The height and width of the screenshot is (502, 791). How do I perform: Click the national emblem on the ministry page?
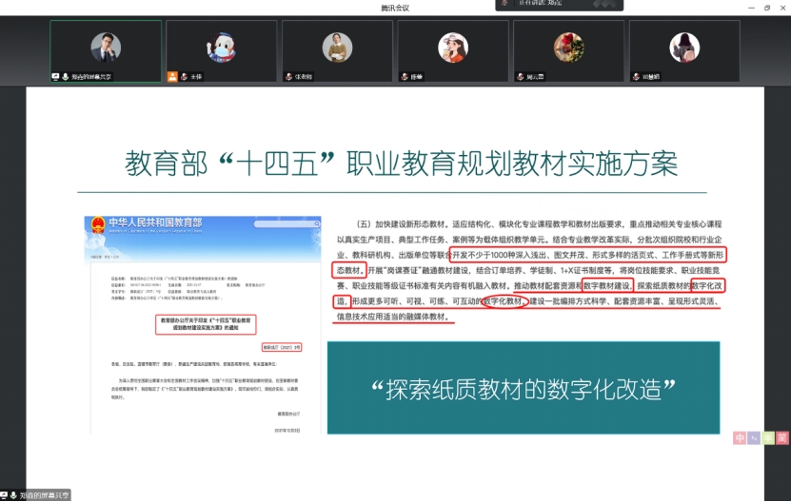98,224
